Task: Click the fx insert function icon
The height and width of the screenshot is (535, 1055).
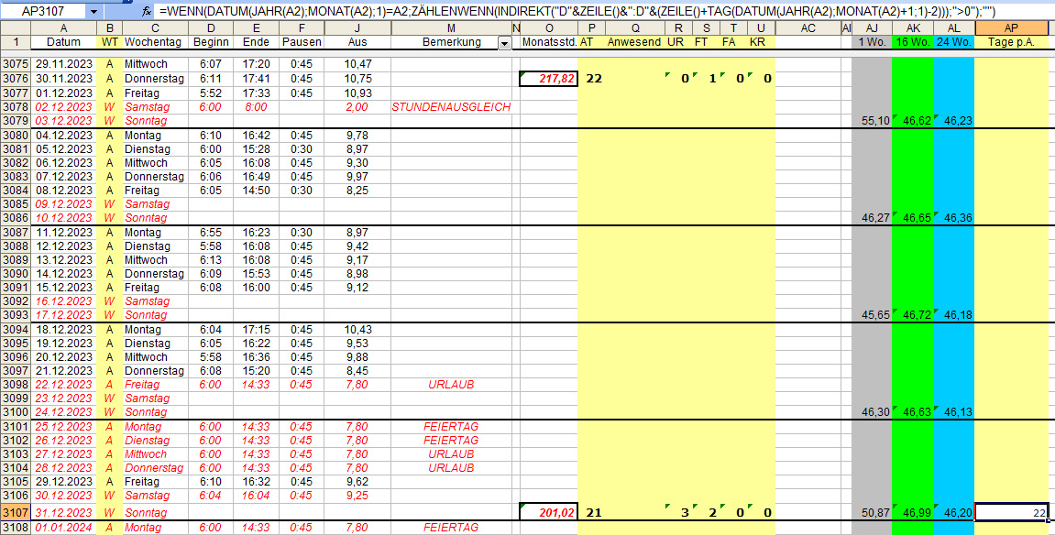Action: pyautogui.click(x=146, y=11)
